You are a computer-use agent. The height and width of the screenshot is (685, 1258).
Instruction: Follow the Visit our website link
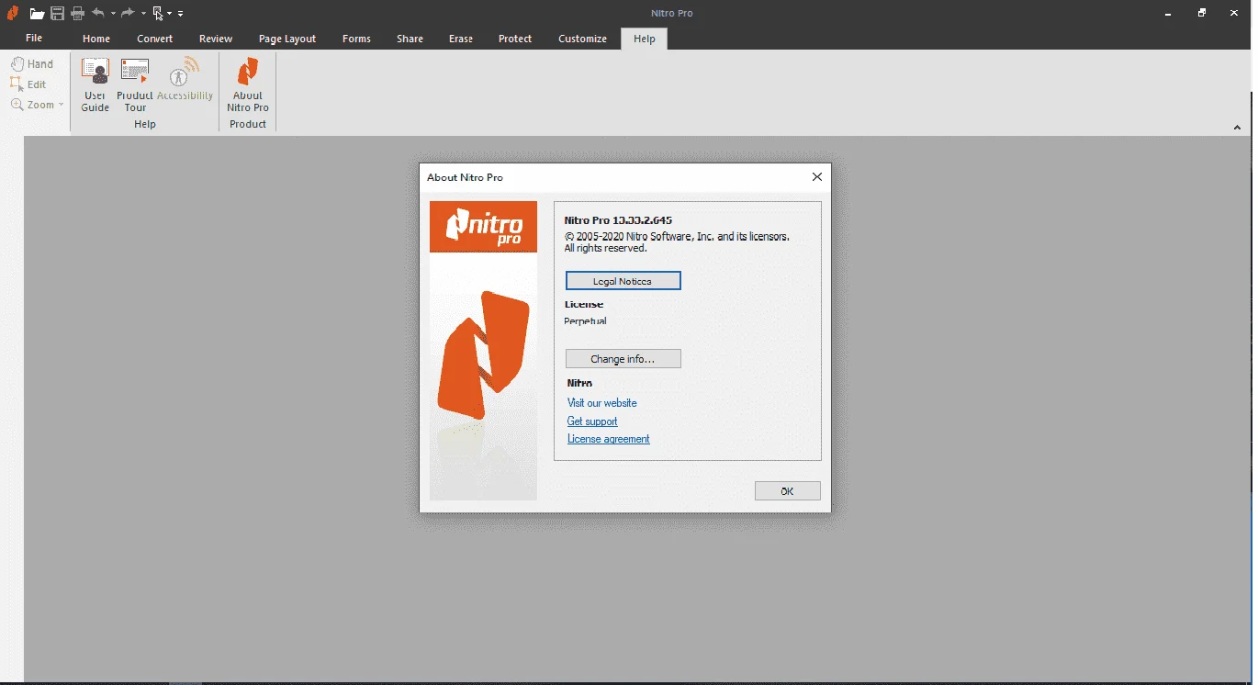point(601,403)
